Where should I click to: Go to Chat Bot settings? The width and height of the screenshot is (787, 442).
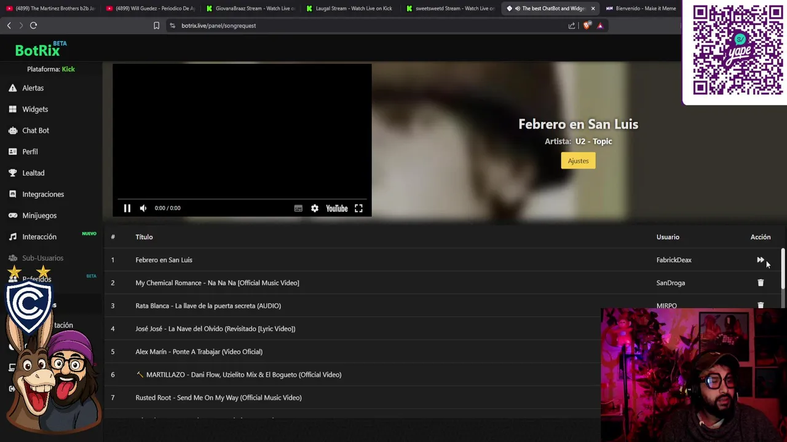tap(36, 130)
